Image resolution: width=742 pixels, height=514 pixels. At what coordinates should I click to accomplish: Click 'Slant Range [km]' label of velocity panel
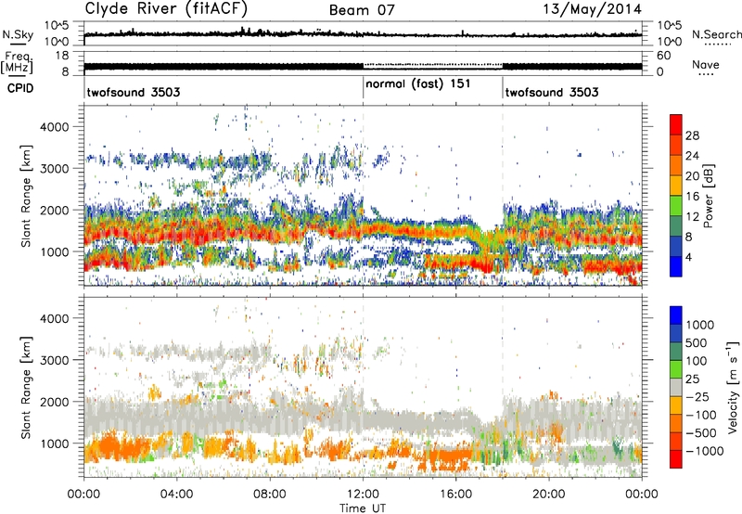pos(26,388)
